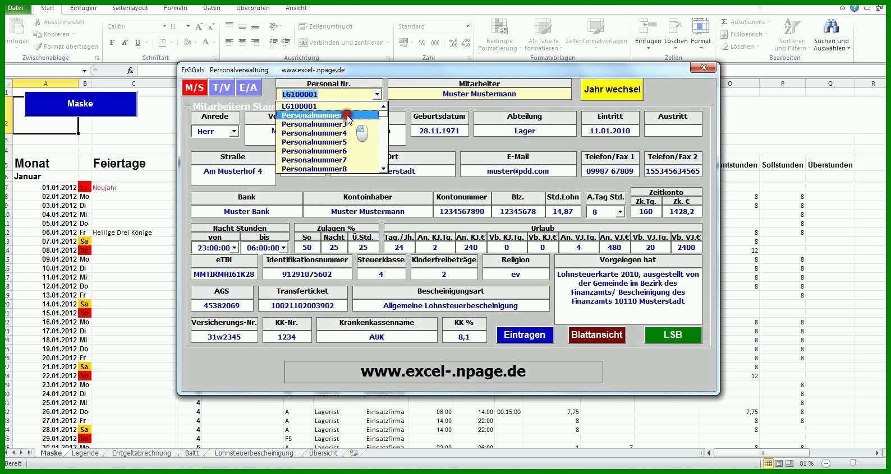Switch to Entgeltabrechnung sheet tab
Image resolution: width=891 pixels, height=474 pixels.
click(x=141, y=453)
